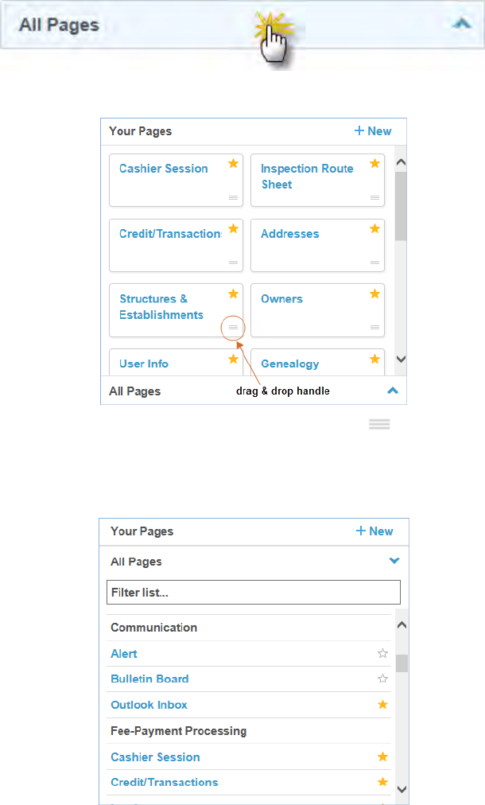Favorite the Bulletin Board page
This screenshot has height=805, width=485.
[x=382, y=679]
